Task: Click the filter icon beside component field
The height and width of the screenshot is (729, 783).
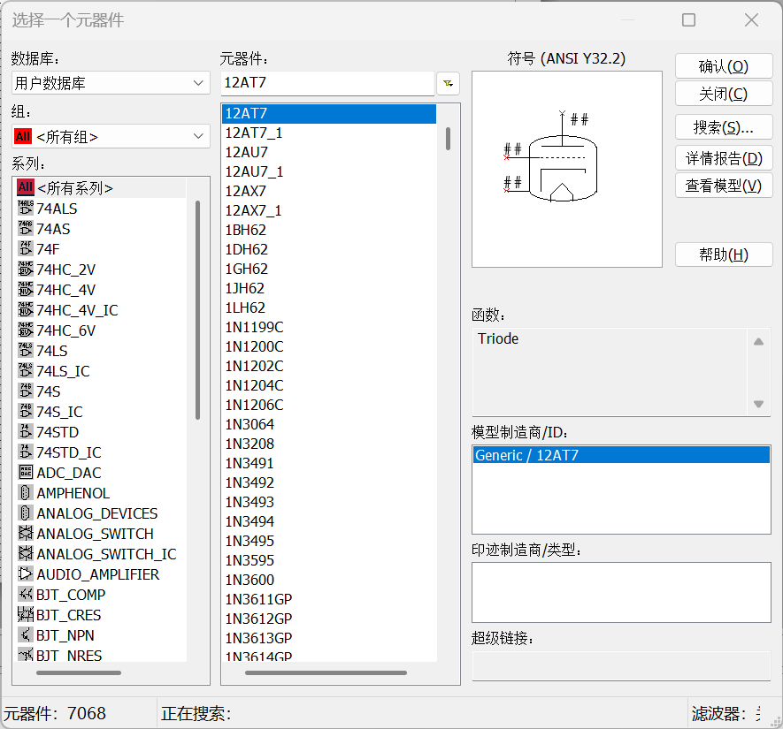Action: [449, 83]
